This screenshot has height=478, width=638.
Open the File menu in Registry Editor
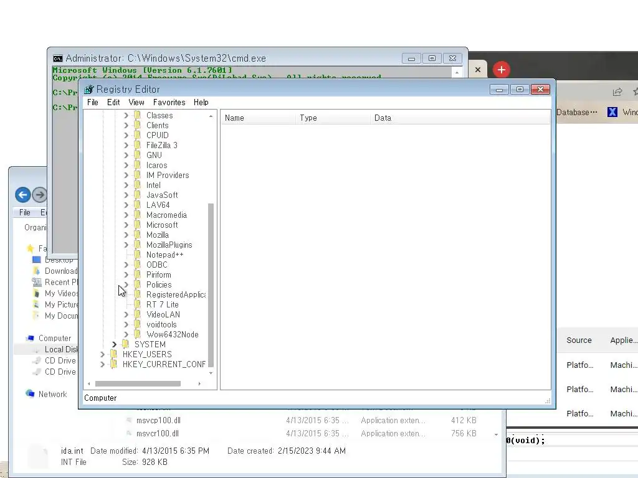[x=93, y=103]
